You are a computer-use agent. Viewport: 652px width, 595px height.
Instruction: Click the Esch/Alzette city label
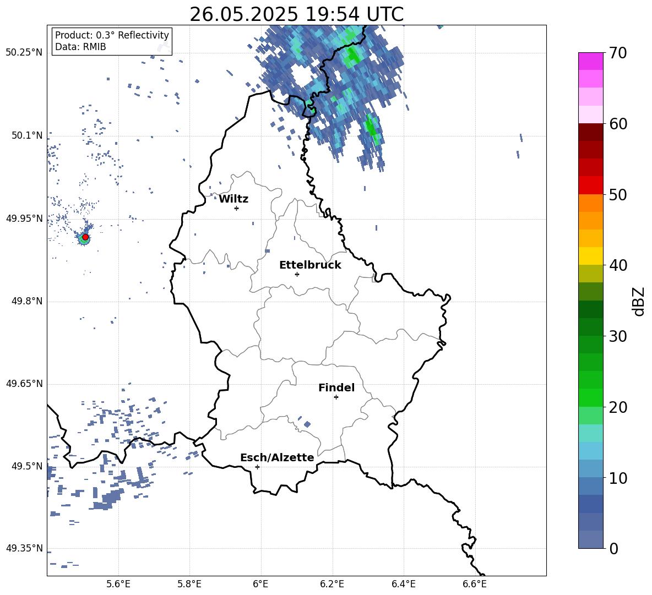278,457
